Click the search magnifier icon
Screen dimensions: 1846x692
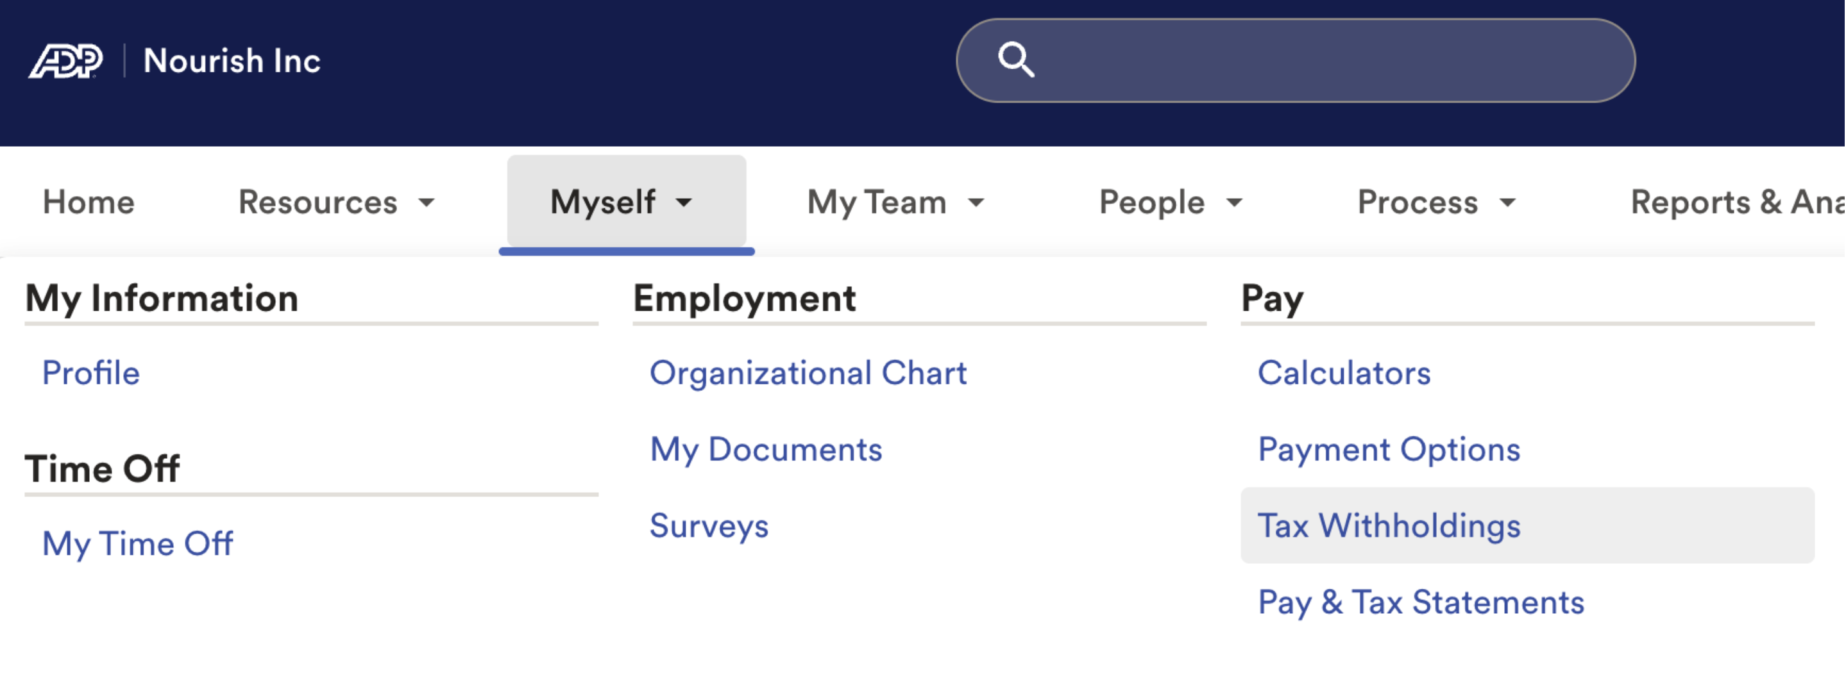pos(1015,60)
